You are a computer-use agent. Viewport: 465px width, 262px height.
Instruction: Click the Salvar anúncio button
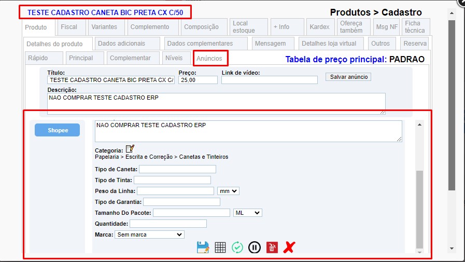tap(348, 77)
